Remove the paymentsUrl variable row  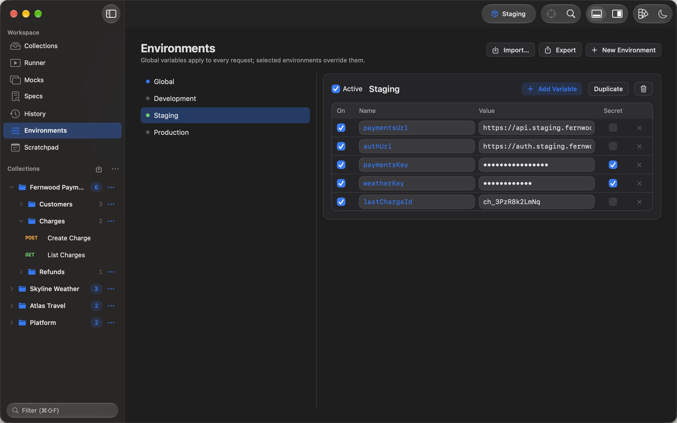point(639,128)
